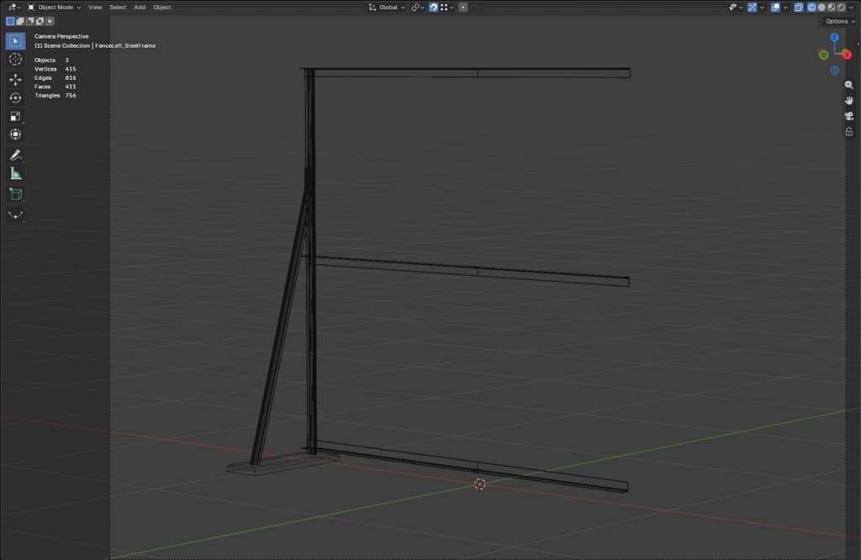Screen dimensions: 861x560
Task: Open the snapping options dropdown
Action: [x=447, y=7]
